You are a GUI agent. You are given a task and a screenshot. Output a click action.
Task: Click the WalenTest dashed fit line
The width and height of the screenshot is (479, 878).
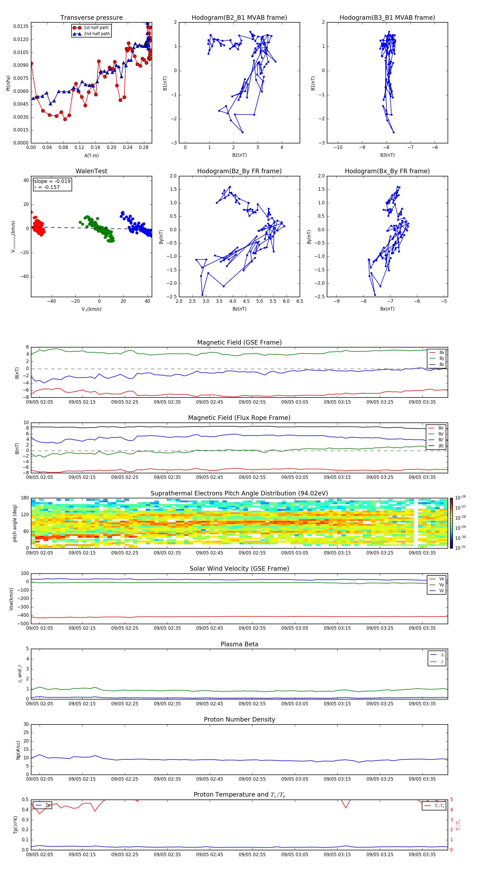[x=91, y=228]
